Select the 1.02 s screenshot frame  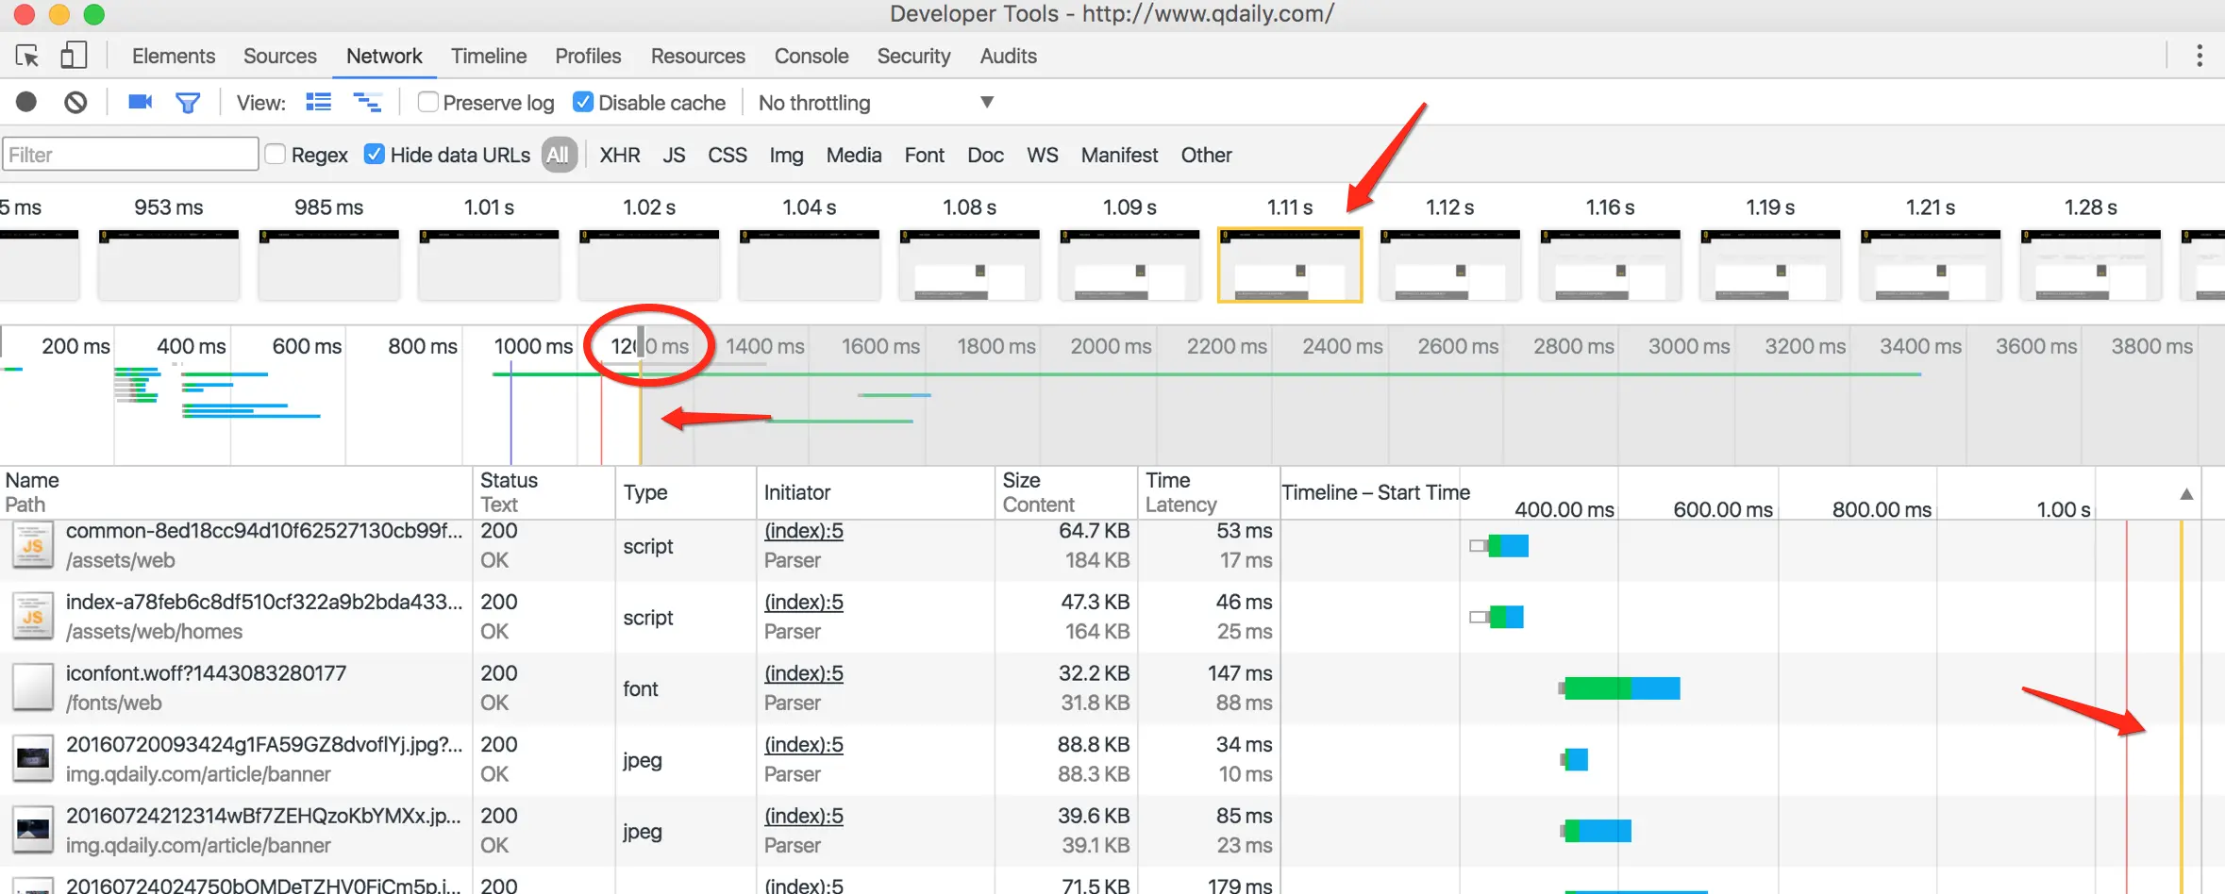coord(649,265)
